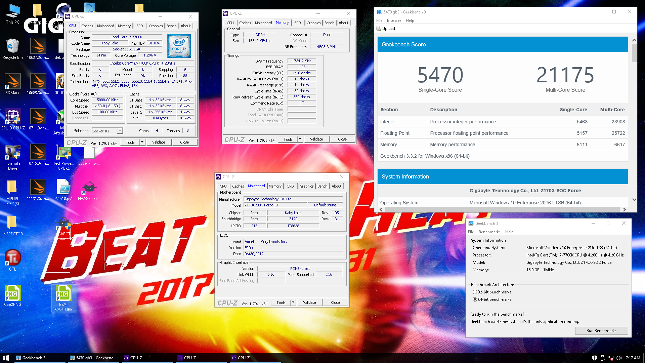Open 11131.3dm file icon

coord(38,190)
